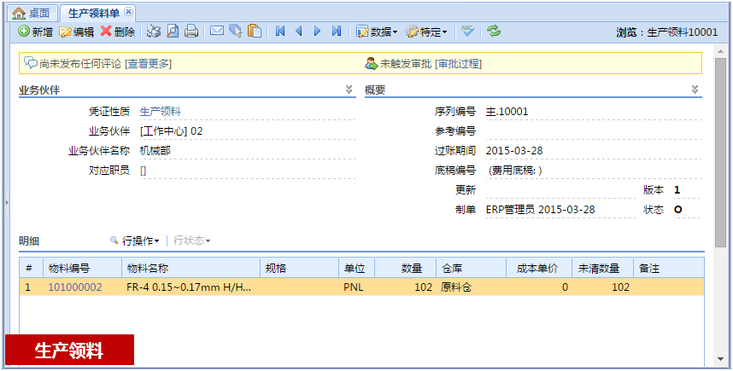The width and height of the screenshot is (733, 371).
Task: Click the print settings icon after 删除
Action: tap(153, 32)
